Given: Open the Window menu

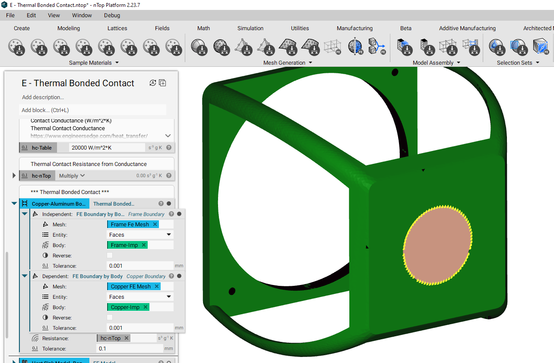Looking at the screenshot, I should (x=82, y=15).
